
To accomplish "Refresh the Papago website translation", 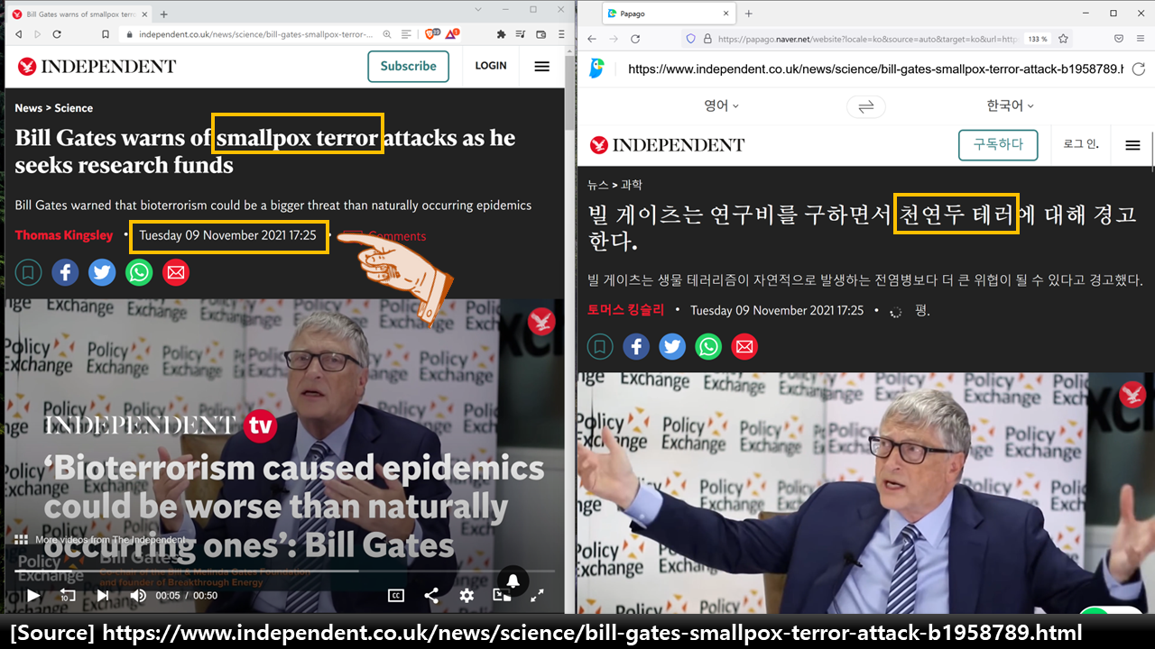I will [x=1138, y=69].
